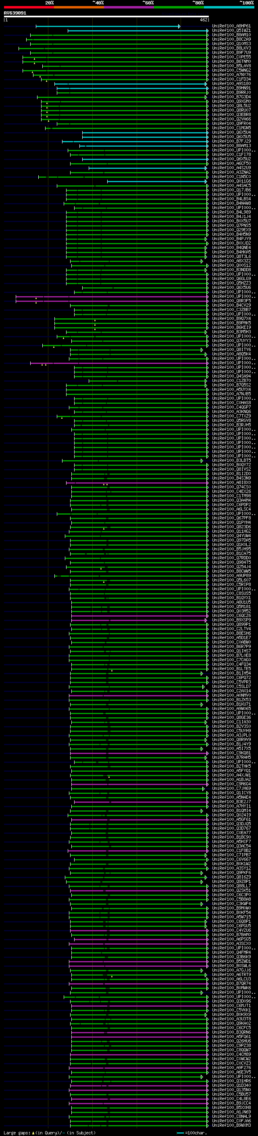Select hit UniRef100_A8U1U5
The image size is (258, 1136).
[x=231, y=603]
